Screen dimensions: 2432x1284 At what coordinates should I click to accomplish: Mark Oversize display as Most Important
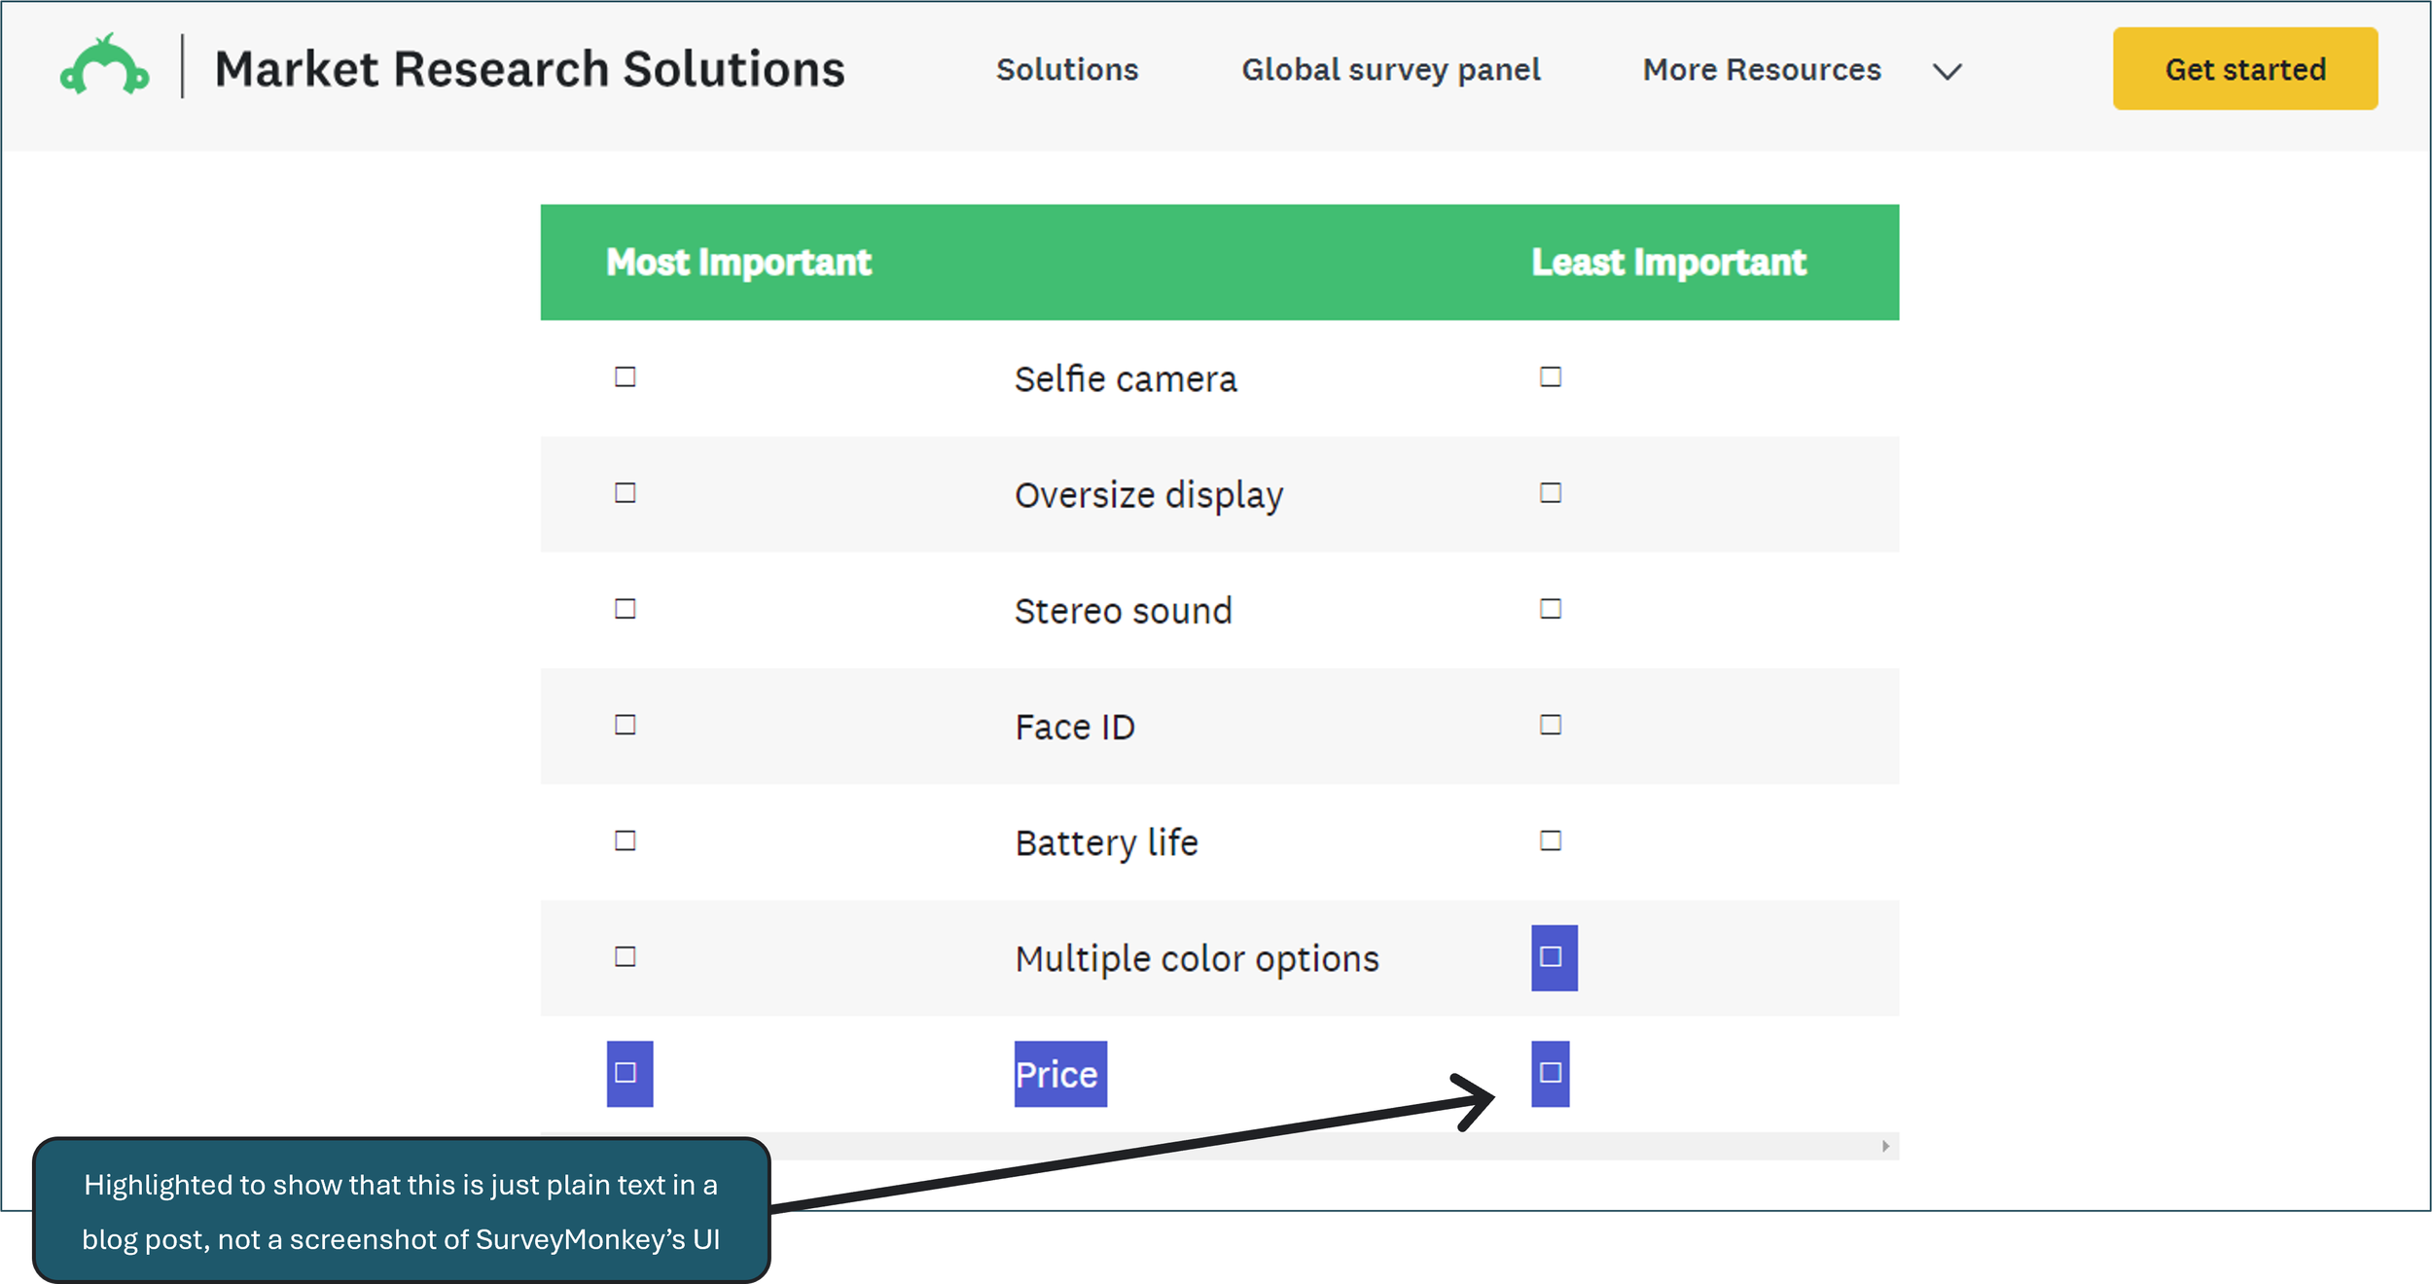624,493
